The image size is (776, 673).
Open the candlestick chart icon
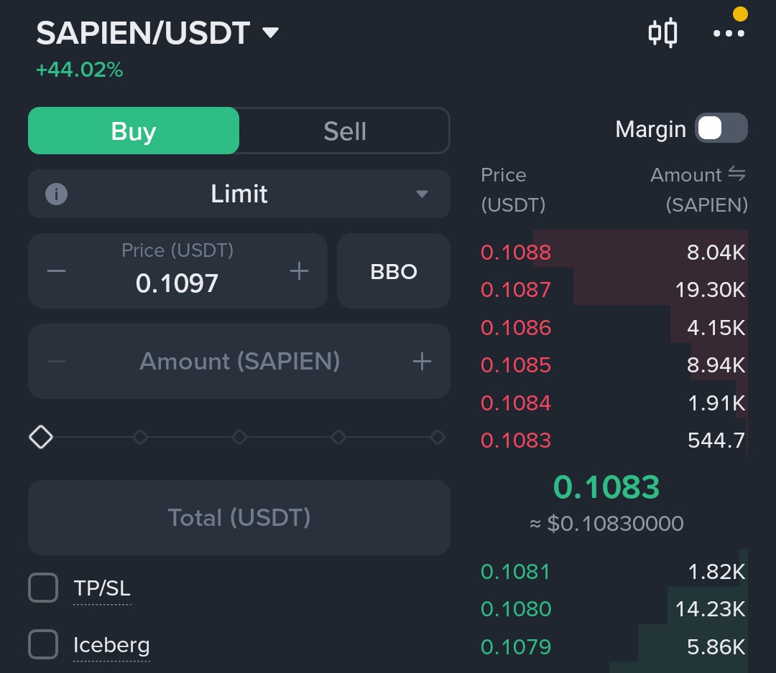[662, 32]
